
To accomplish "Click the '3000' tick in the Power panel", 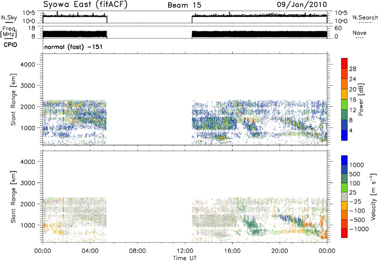I will [27, 86].
